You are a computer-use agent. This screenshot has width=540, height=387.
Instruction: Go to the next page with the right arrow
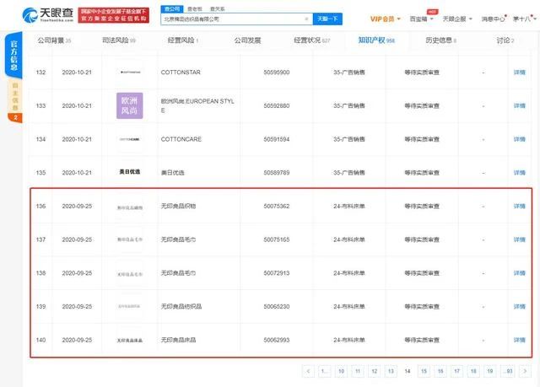[525, 371]
